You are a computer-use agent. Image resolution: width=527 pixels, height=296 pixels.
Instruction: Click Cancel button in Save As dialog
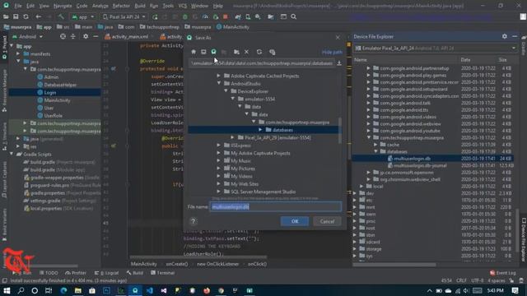327,221
